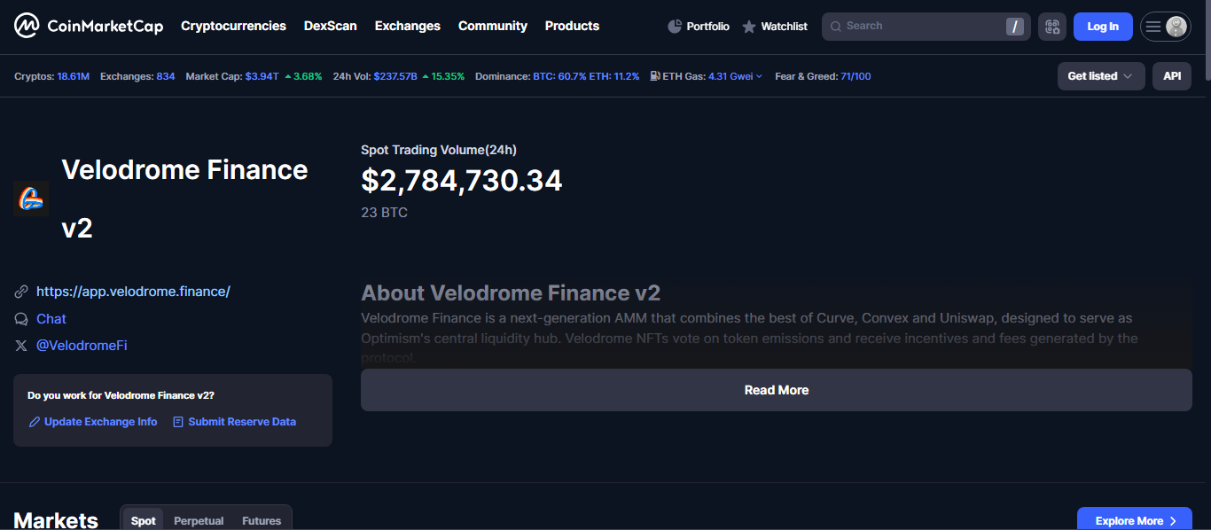Screen dimensions: 1211x530
Task: Switch to the Perpetual markets tab
Action: tap(199, 520)
